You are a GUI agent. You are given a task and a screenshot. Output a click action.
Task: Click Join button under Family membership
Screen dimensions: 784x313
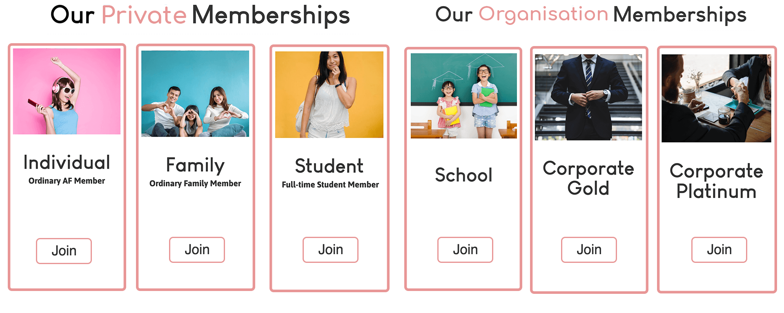pos(197,249)
